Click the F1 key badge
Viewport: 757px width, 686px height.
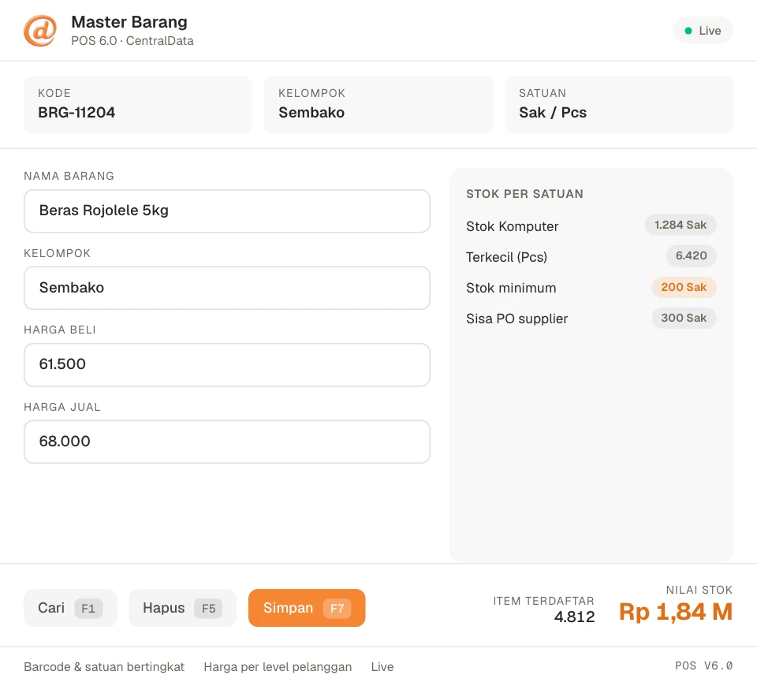tap(88, 608)
